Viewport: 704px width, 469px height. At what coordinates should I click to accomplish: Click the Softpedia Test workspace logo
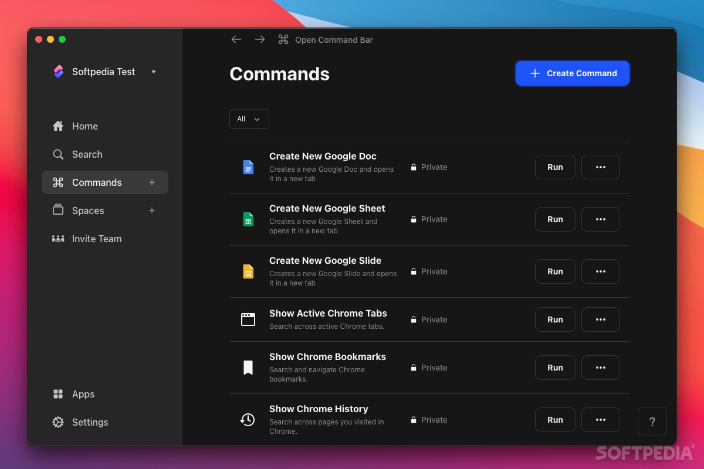pos(59,72)
